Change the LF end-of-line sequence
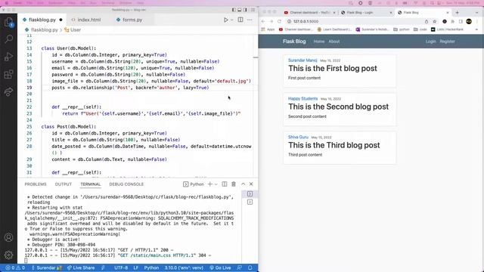This screenshot has width=484, height=272. 136,267
